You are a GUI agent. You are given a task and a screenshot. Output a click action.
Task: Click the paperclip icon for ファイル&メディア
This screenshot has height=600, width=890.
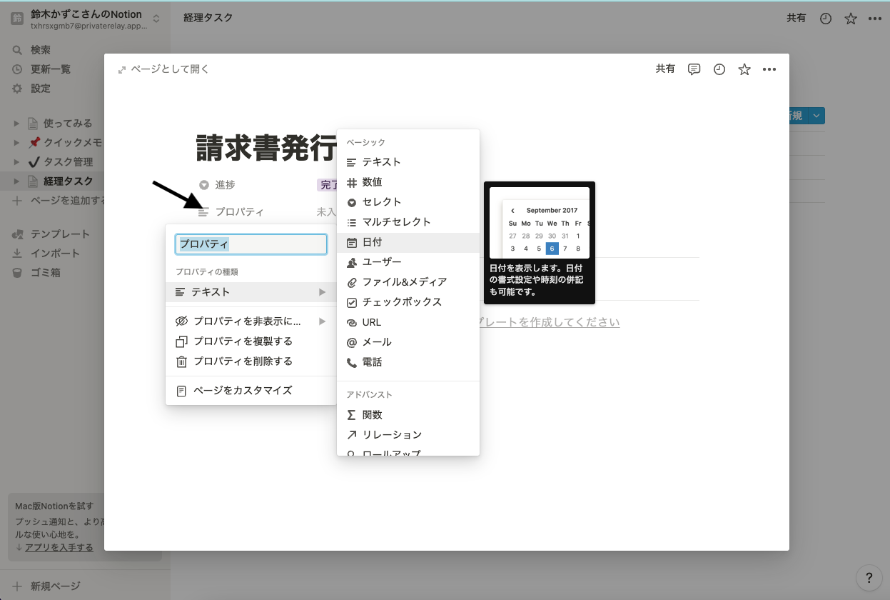pyautogui.click(x=351, y=283)
